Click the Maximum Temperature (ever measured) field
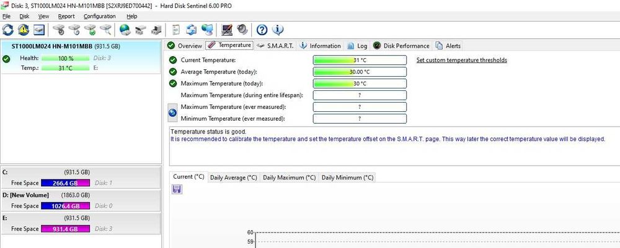620x248 pixels. 360,107
